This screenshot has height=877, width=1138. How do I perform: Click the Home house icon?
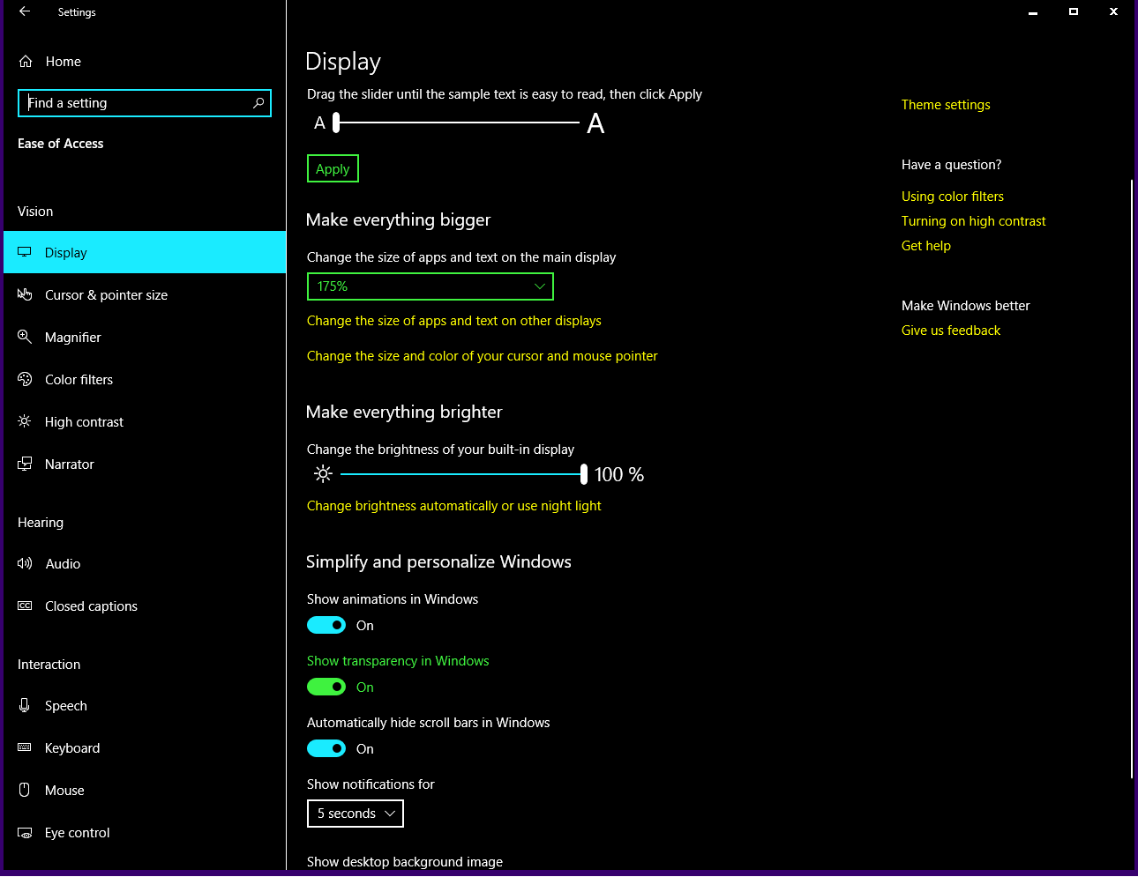coord(26,62)
